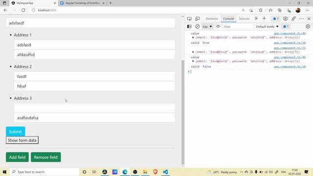The height and width of the screenshot is (176, 313).
Task: Submit the form
Action: tap(15, 132)
